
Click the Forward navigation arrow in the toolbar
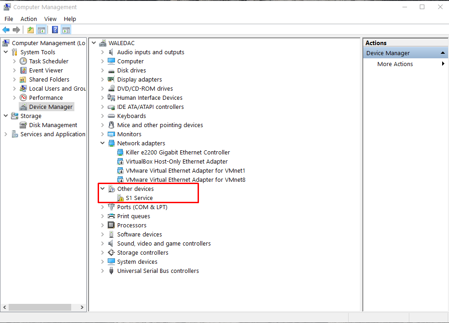[16, 29]
